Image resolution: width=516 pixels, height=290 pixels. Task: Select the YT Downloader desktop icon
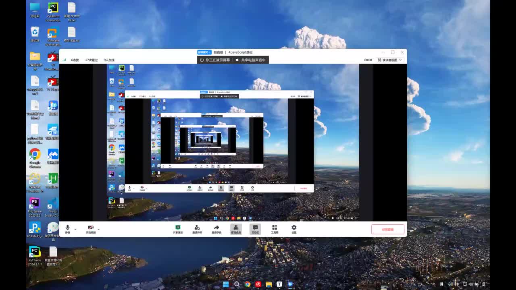(53, 60)
